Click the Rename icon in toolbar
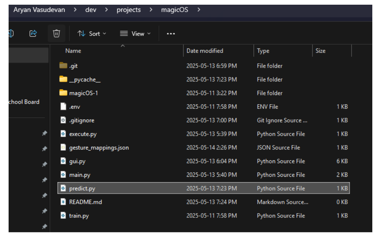Screen dimensions: 377x237 pyautogui.click(x=11, y=33)
